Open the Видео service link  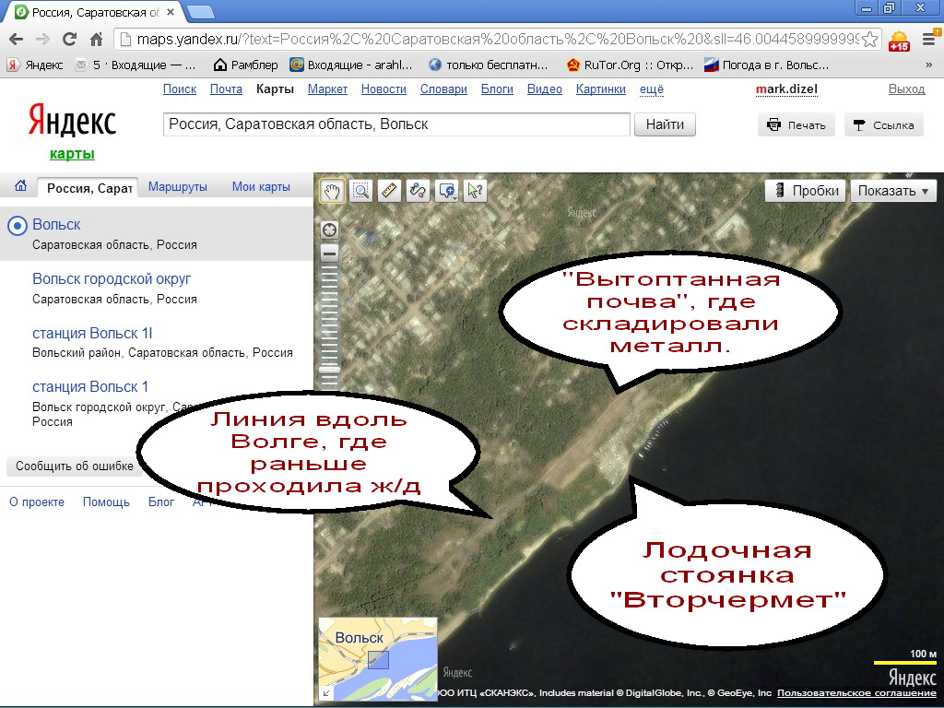pyautogui.click(x=545, y=89)
